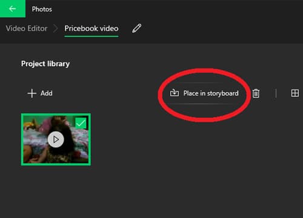Delete selected clip with trash icon
Image resolution: width=303 pixels, height=218 pixels.
coord(256,93)
